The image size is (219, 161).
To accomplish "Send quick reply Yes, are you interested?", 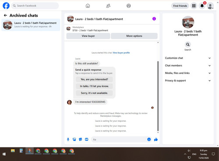I will pyautogui.click(x=94, y=79).
